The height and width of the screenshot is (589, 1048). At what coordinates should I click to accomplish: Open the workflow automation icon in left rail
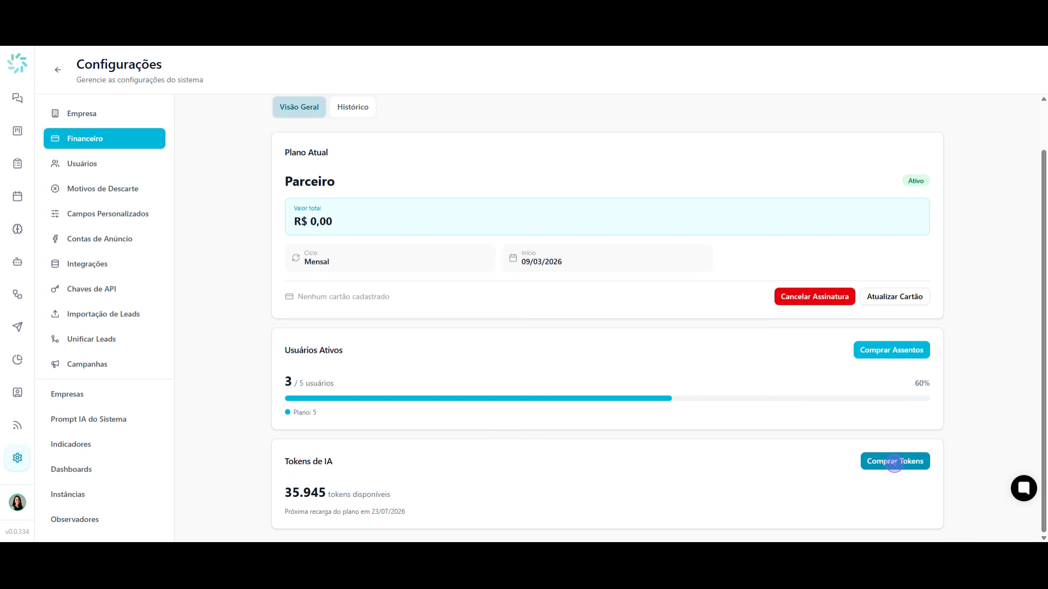[x=17, y=294]
